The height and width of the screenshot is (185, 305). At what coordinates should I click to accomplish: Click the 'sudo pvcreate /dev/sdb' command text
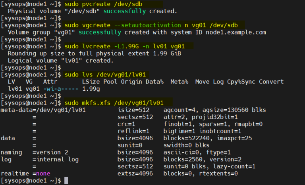103,4
